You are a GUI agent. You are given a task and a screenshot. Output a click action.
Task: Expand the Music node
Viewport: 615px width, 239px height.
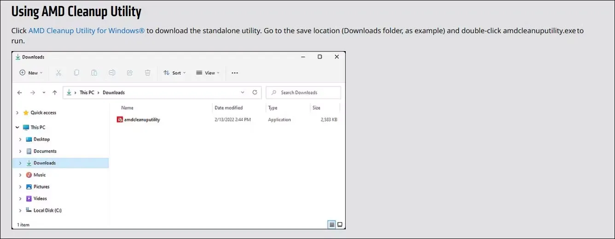tap(20, 175)
